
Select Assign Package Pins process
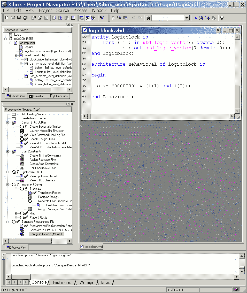(x=43, y=160)
